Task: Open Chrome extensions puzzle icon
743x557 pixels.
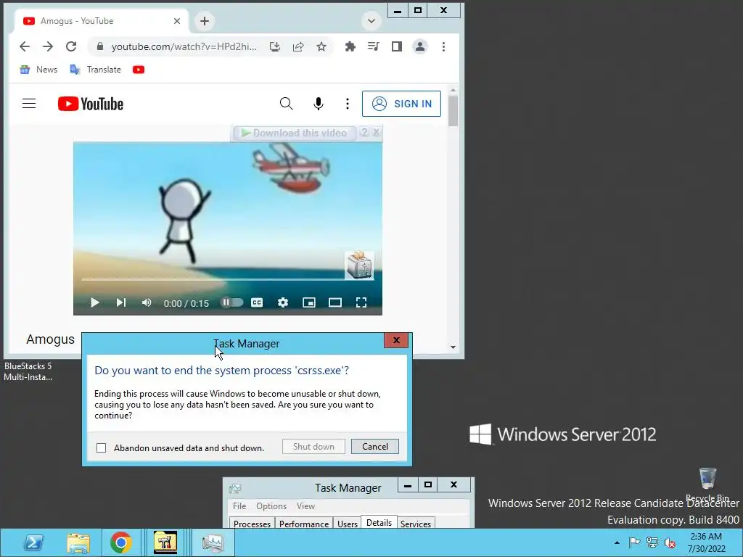Action: click(x=350, y=46)
